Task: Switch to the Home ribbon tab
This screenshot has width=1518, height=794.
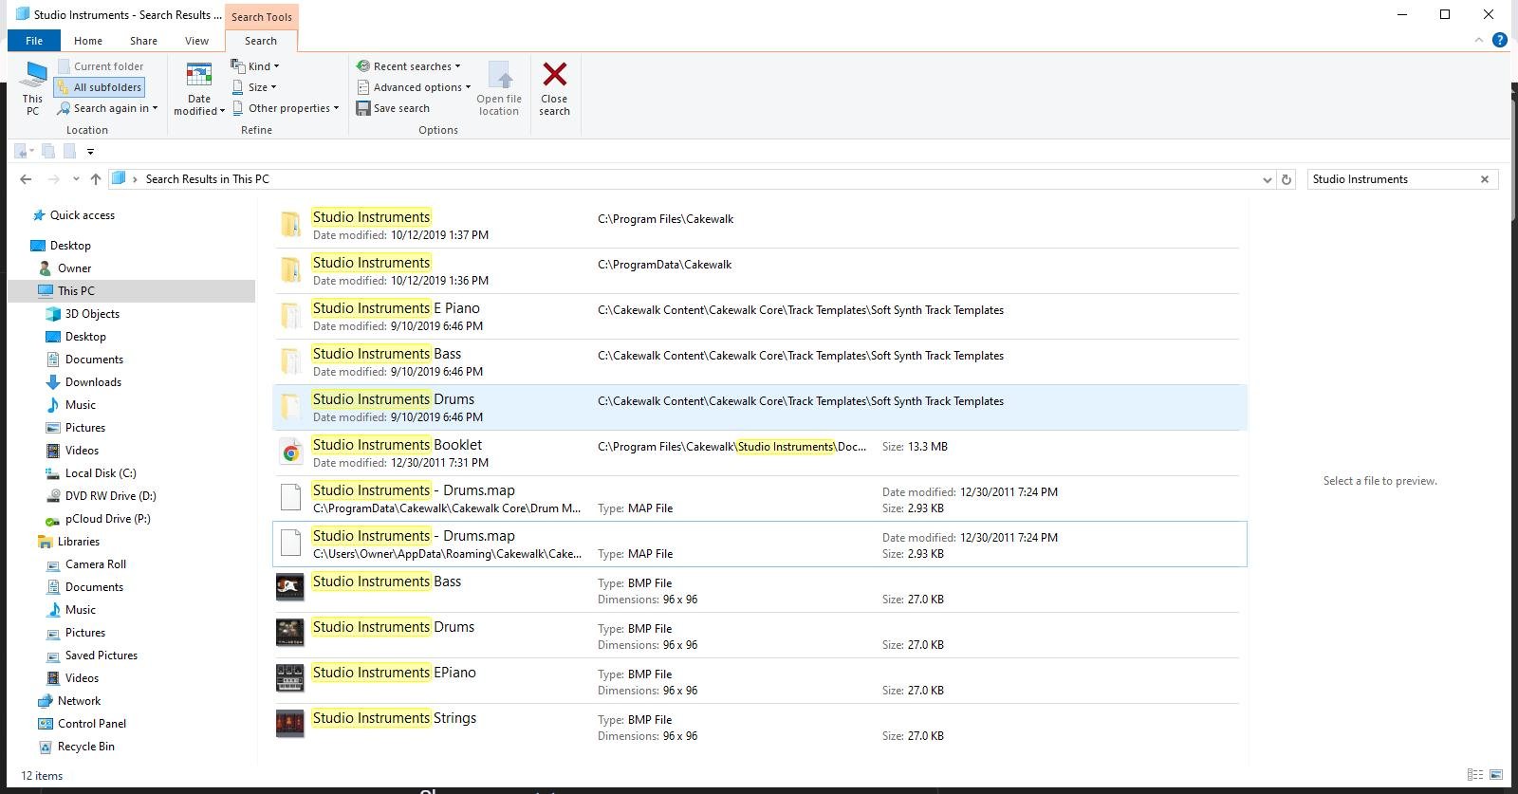Action: 88,41
